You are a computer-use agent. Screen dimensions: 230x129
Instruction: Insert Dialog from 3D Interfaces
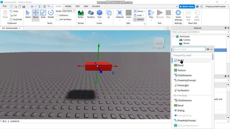(192, 111)
